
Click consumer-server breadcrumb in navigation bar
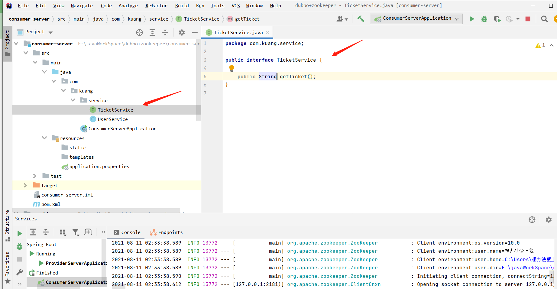29,19
